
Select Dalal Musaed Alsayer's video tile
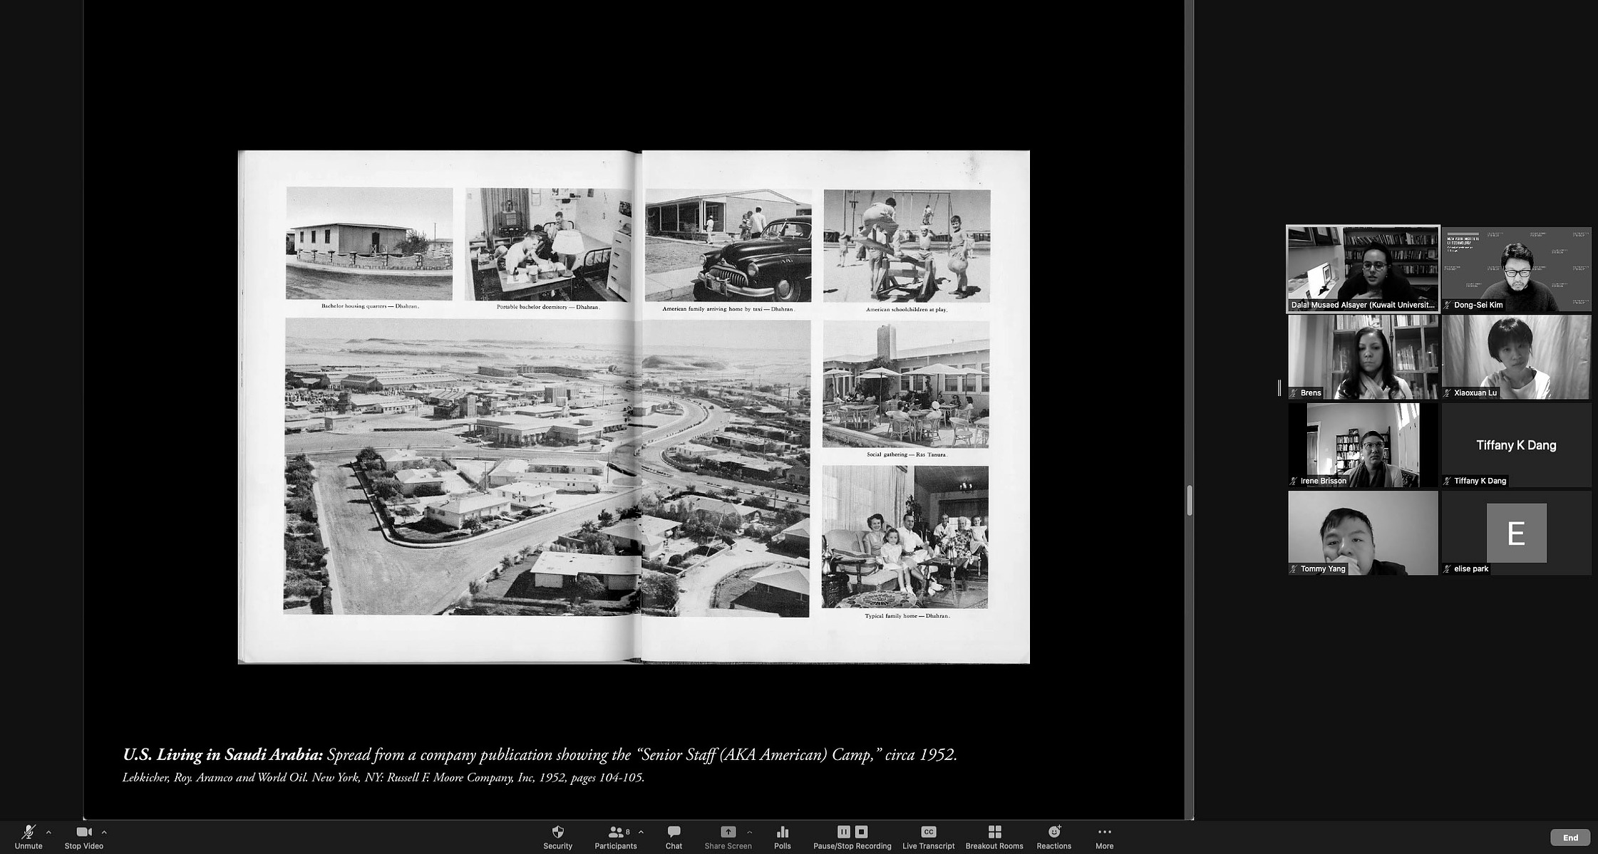(x=1363, y=269)
